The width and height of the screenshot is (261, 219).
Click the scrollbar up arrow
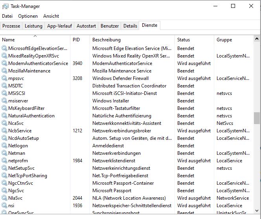pos(257,39)
